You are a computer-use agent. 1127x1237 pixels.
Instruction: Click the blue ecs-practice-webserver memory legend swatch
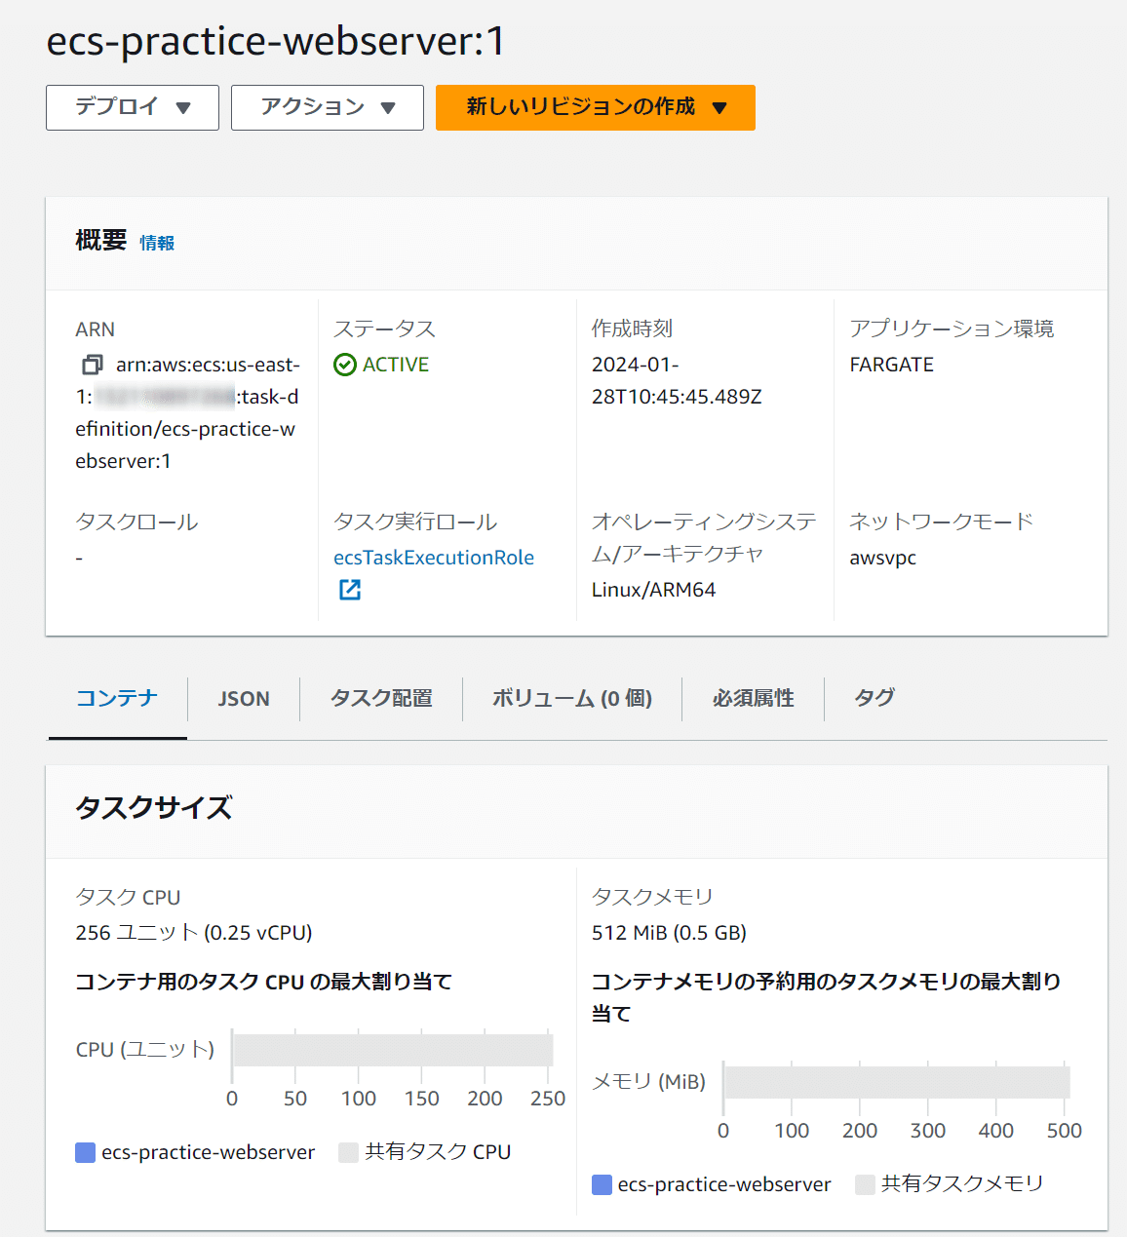[602, 1185]
